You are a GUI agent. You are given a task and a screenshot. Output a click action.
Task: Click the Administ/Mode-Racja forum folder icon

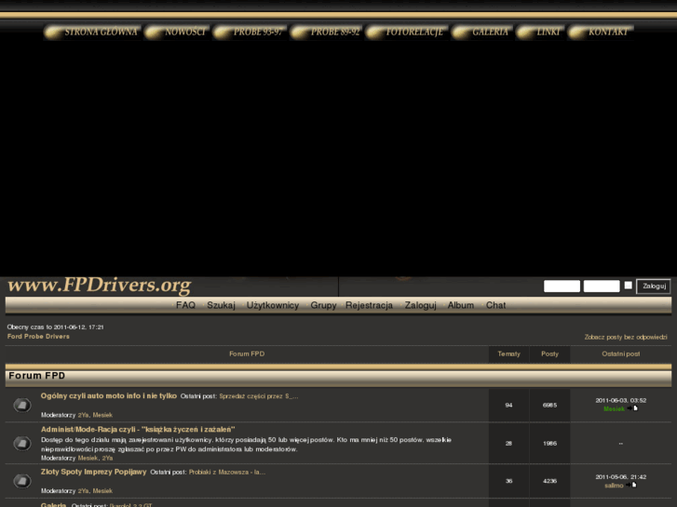click(22, 443)
